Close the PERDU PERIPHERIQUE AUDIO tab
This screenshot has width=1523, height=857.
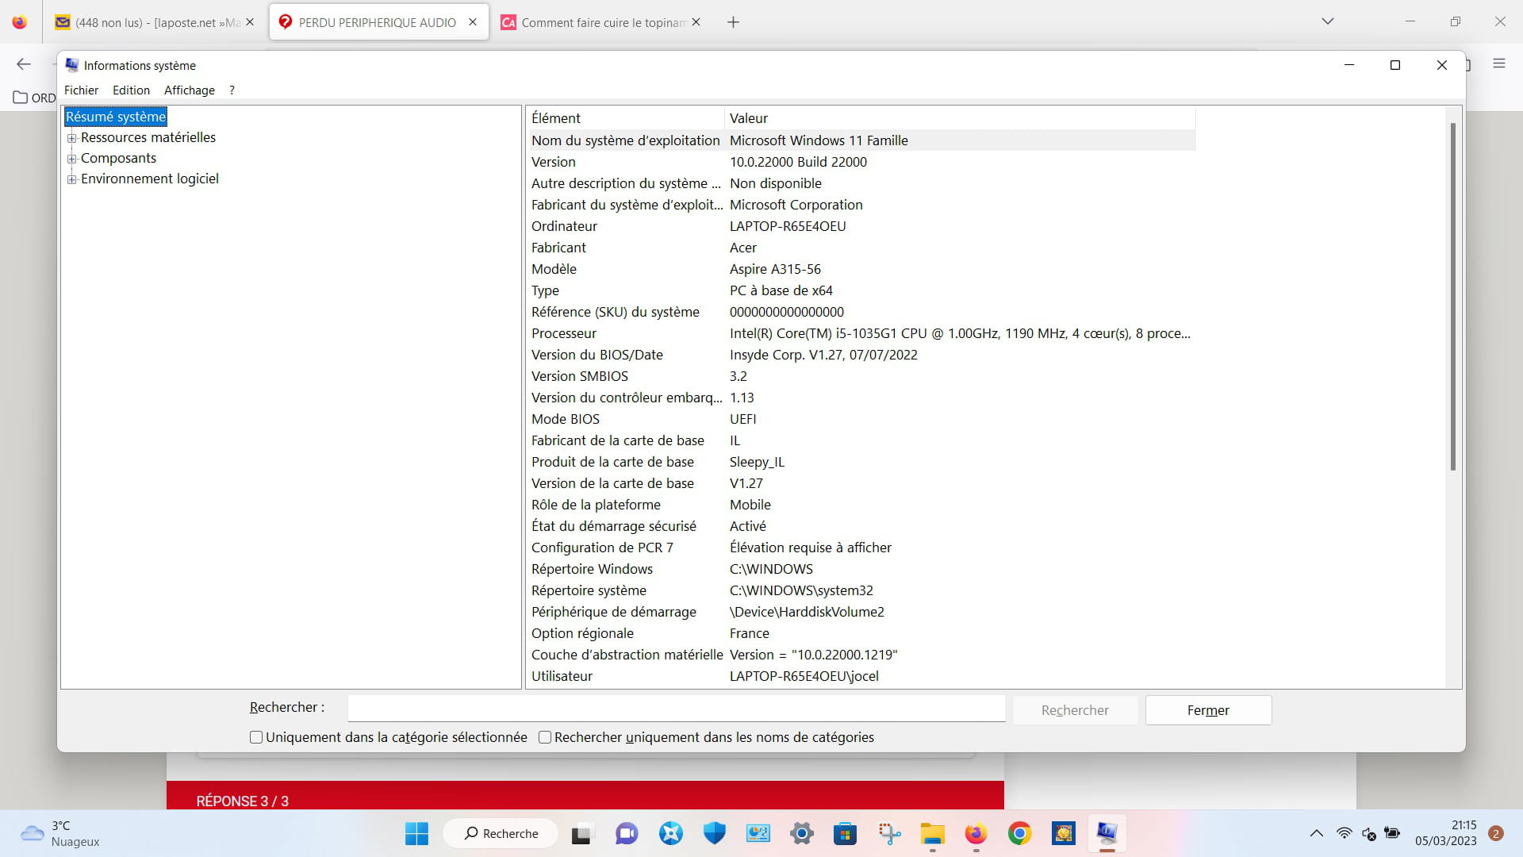tap(473, 22)
